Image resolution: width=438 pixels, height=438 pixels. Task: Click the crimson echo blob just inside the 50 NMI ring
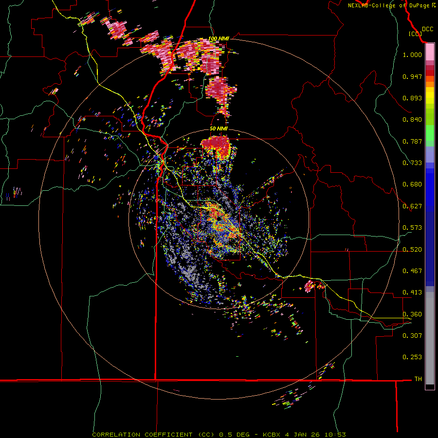pos(217,145)
